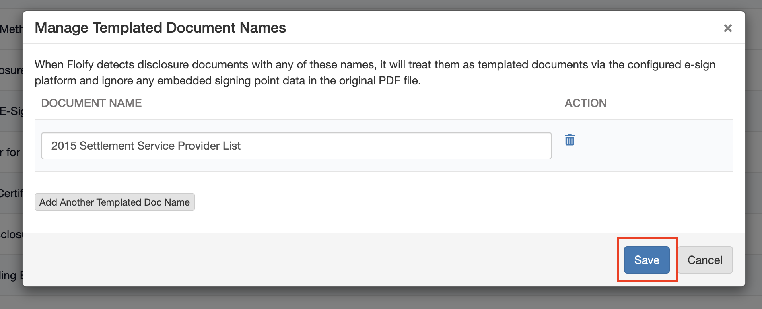The height and width of the screenshot is (309, 762).
Task: Click empty table row space right of trash icon
Action: (x=652, y=146)
